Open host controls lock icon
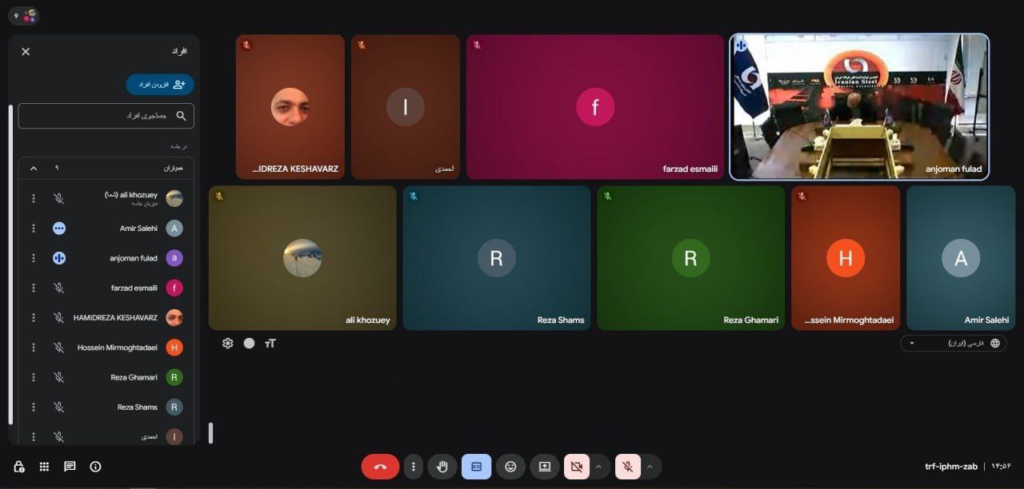Viewport: 1024px width, 489px height. (18, 467)
